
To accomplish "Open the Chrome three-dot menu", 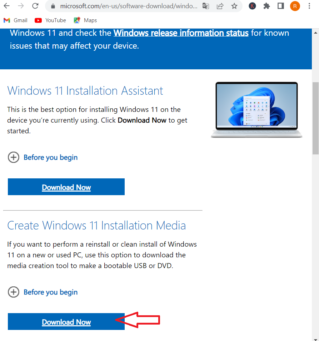I will [x=309, y=6].
